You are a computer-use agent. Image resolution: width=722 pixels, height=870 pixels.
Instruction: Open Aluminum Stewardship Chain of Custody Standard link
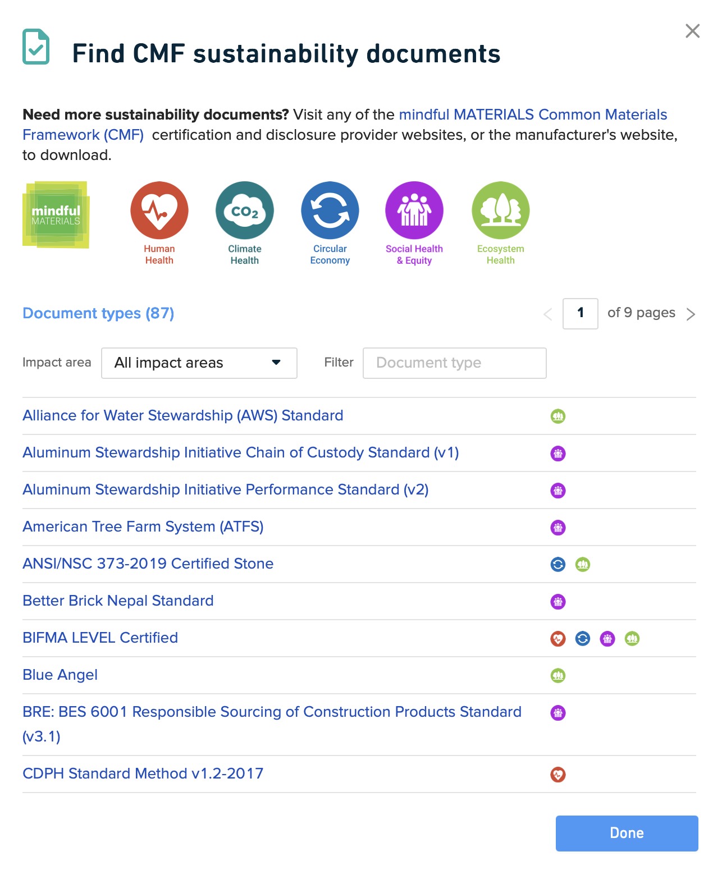(241, 452)
